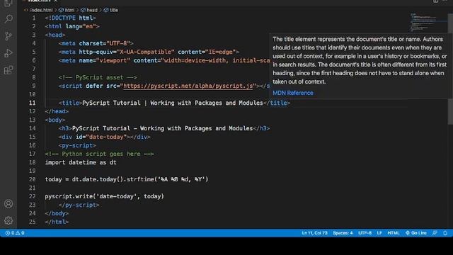The height and width of the screenshot is (255, 453).
Task: Click the code minimap preview
Action: 424,22
